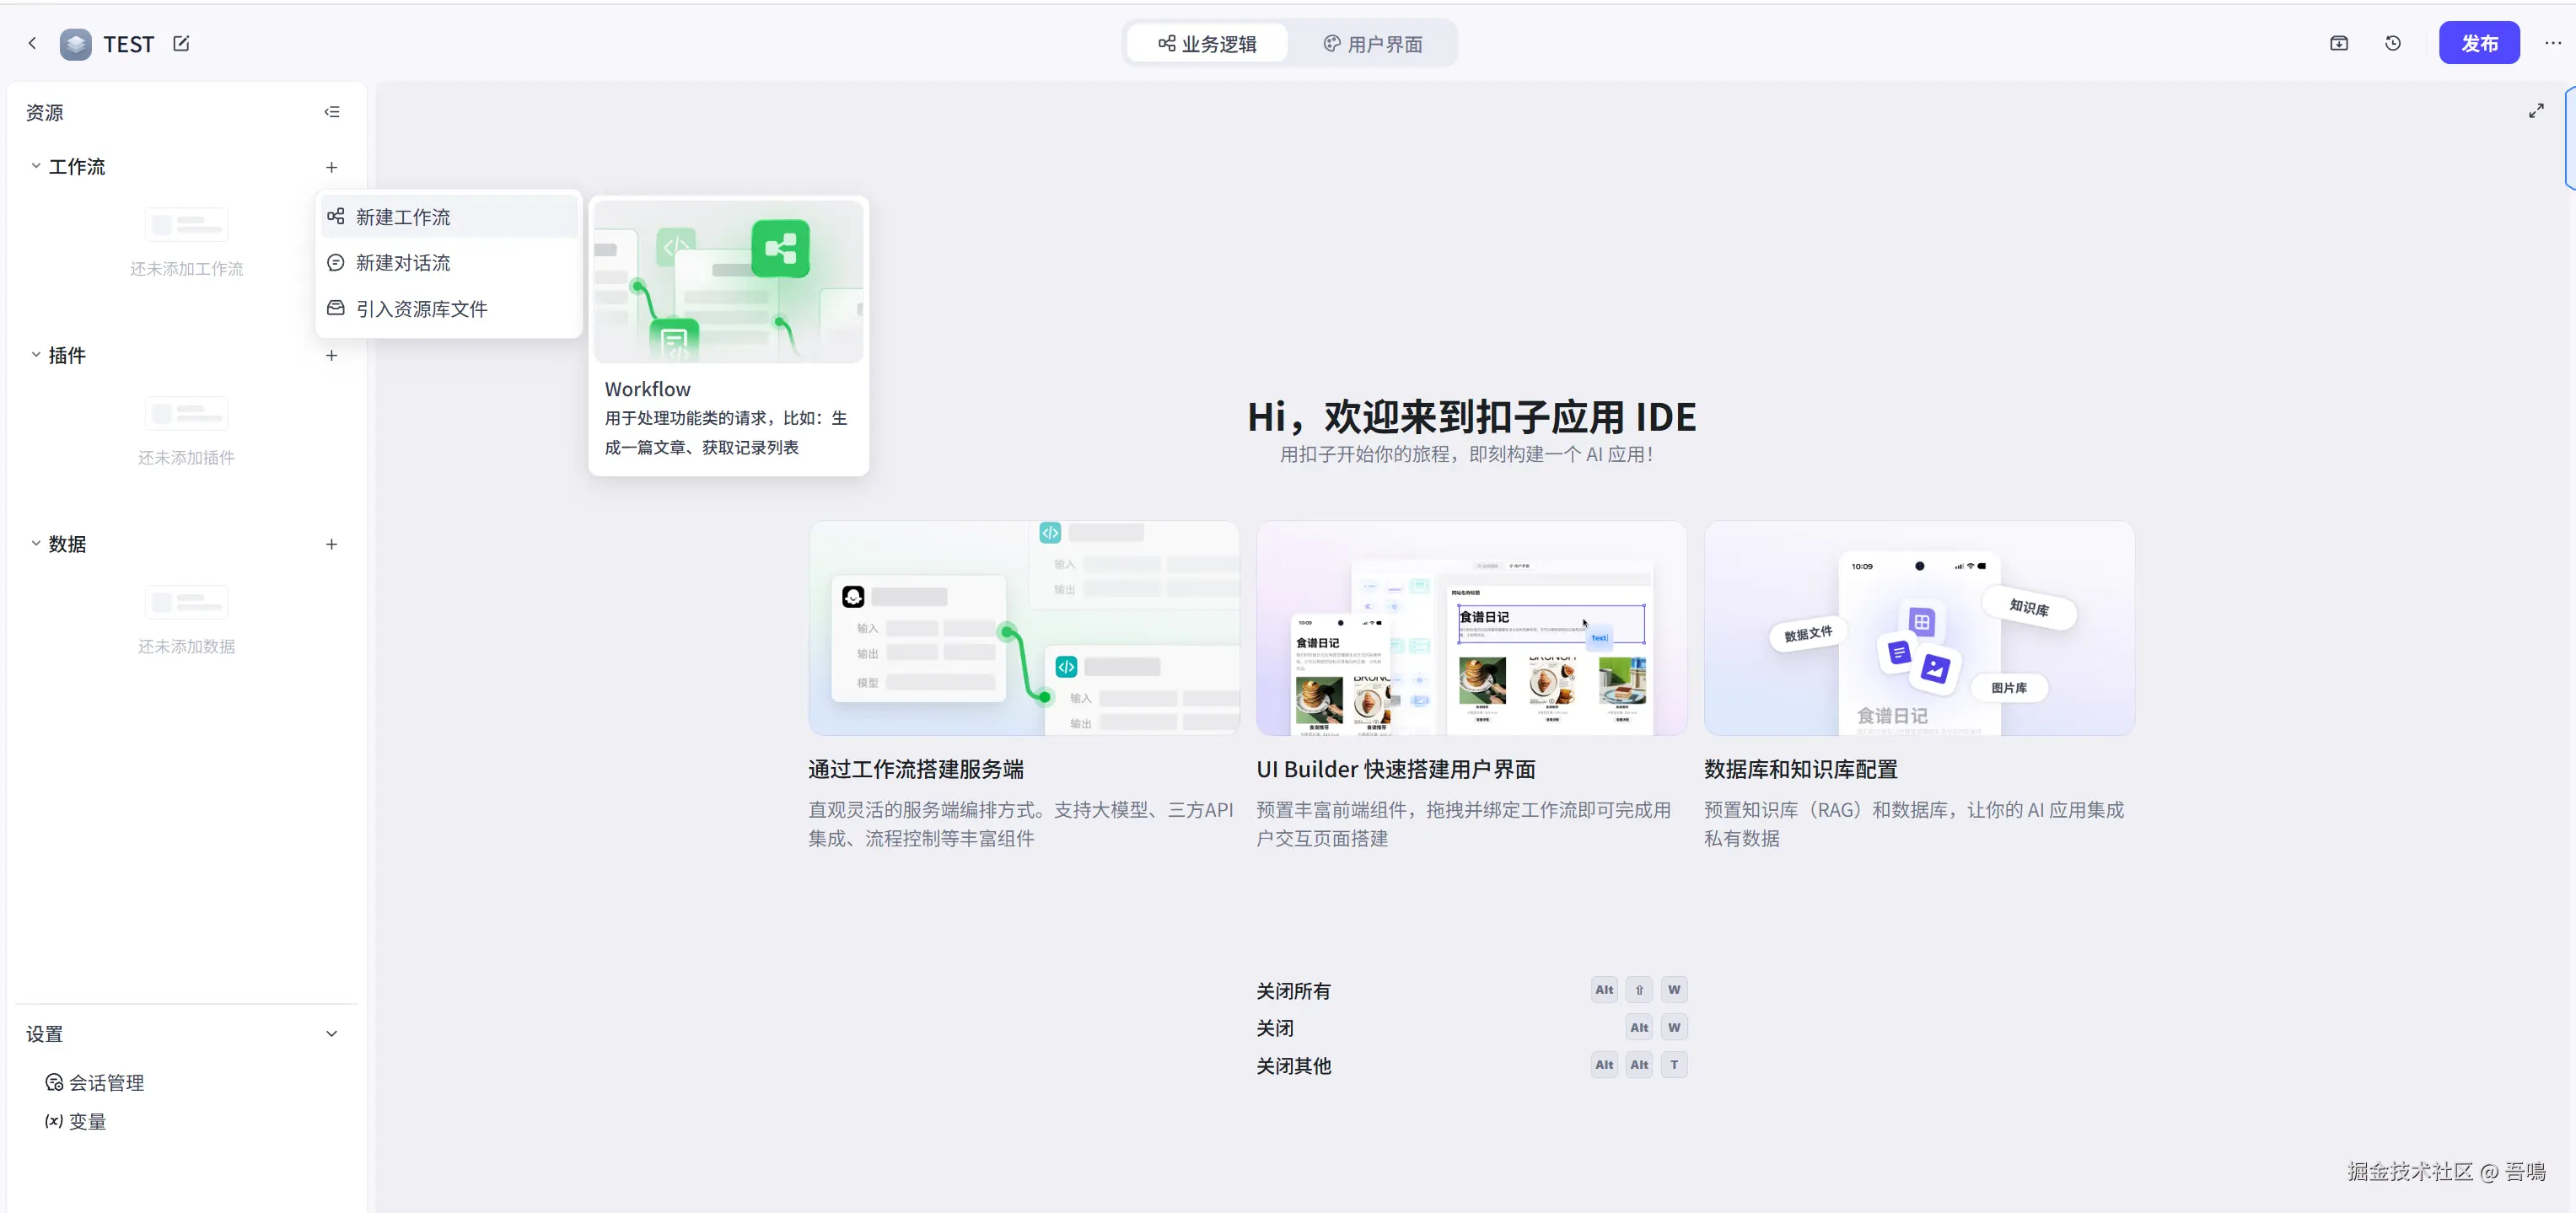Click the edit icon next to TEST

(x=181, y=43)
